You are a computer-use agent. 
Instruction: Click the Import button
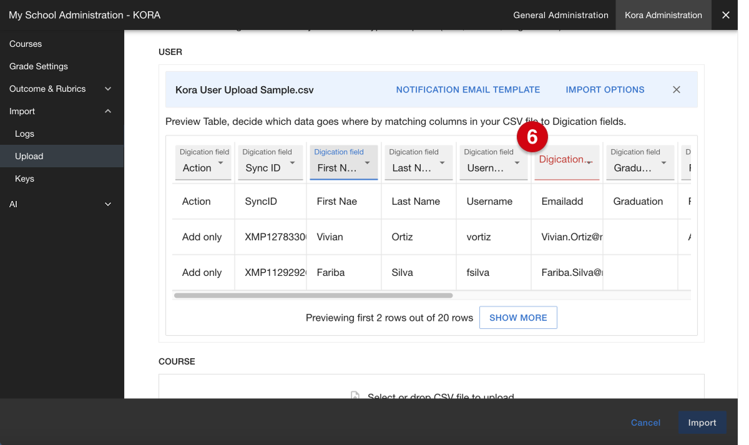pyautogui.click(x=702, y=423)
